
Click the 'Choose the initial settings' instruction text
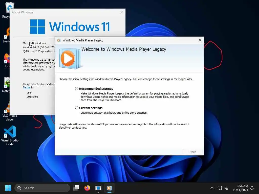coord(126,79)
